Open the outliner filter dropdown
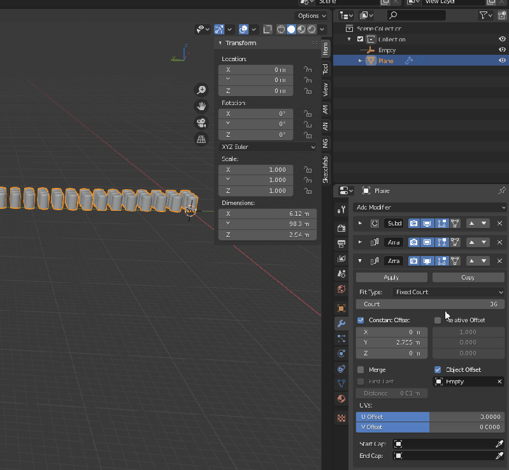This screenshot has height=470, width=509. pyautogui.click(x=485, y=15)
